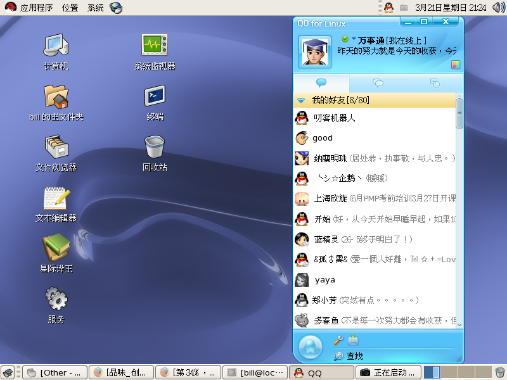Viewport: 507px width, 380px height.
Task: Open the message box icon beside the wrench
Action: 353,341
